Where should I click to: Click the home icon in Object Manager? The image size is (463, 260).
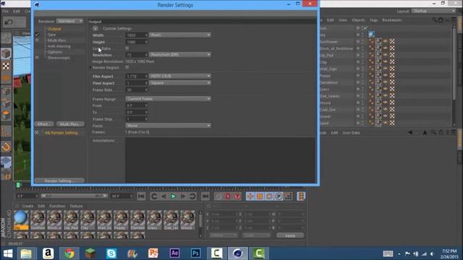click(441, 20)
